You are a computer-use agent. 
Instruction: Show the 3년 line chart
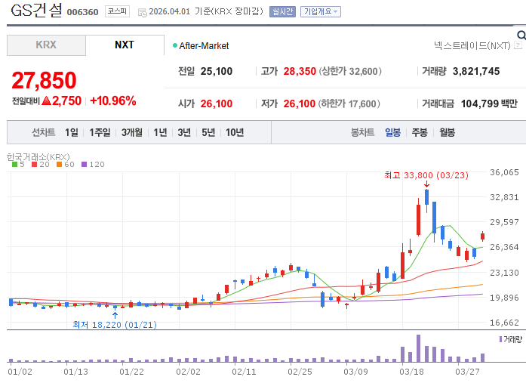click(x=184, y=133)
